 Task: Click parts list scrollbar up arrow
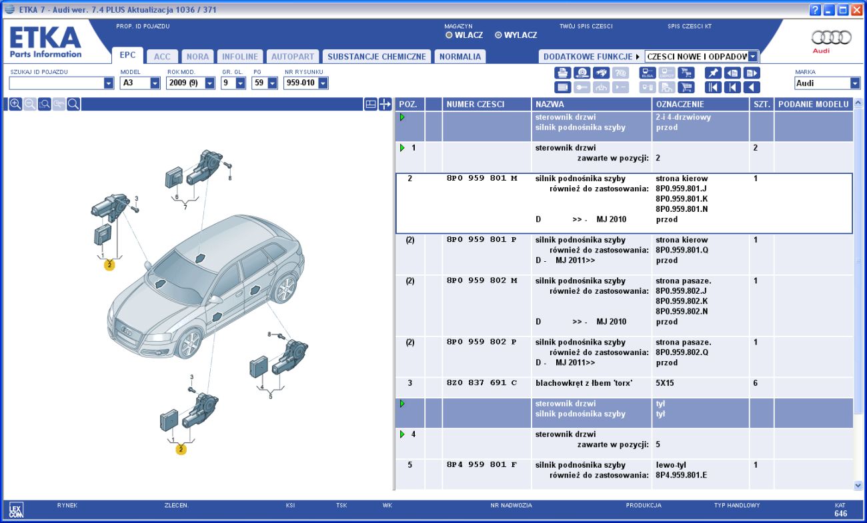(x=858, y=103)
